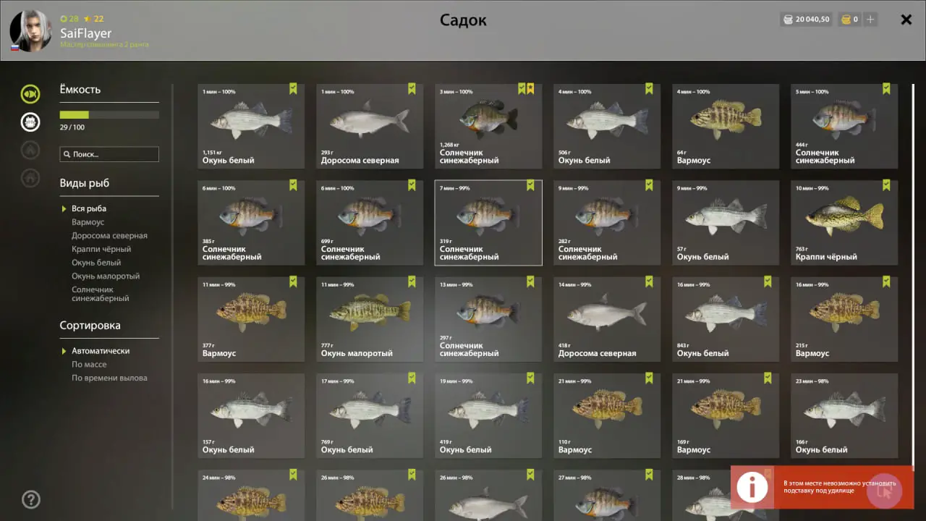Select sorting По времени вылова
The width and height of the screenshot is (926, 521).
[x=109, y=378]
